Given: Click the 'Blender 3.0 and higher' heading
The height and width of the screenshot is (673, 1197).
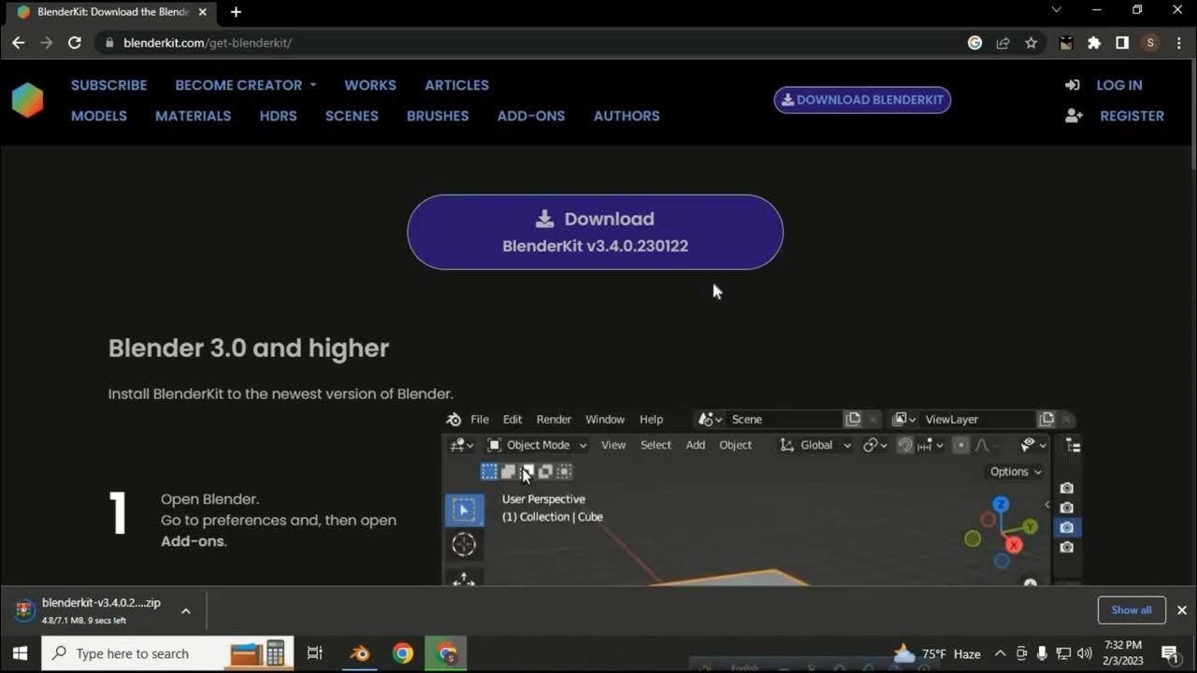Looking at the screenshot, I should pyautogui.click(x=249, y=349).
